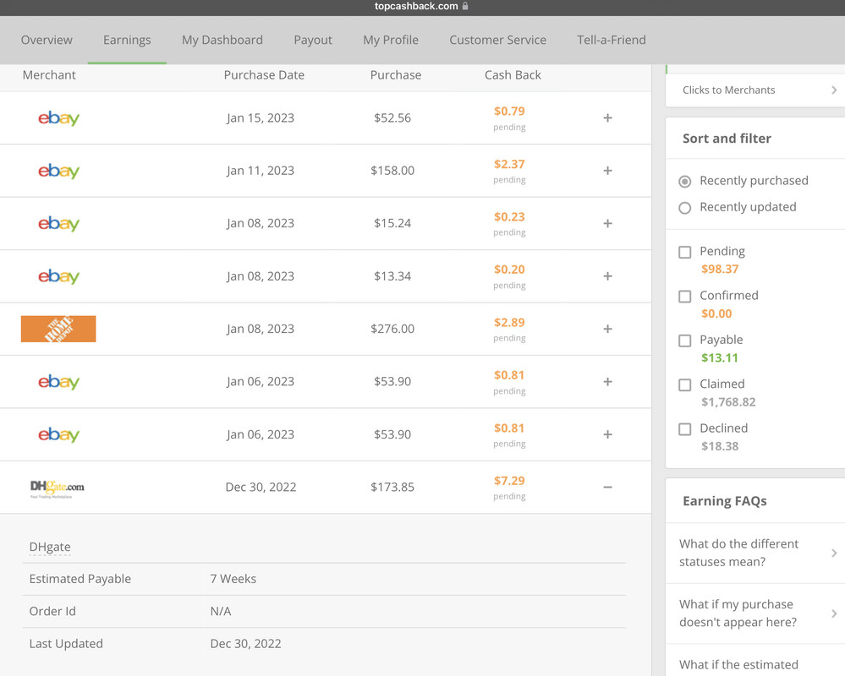Click the $0.79 cash back value
The image size is (845, 676).
coord(509,112)
